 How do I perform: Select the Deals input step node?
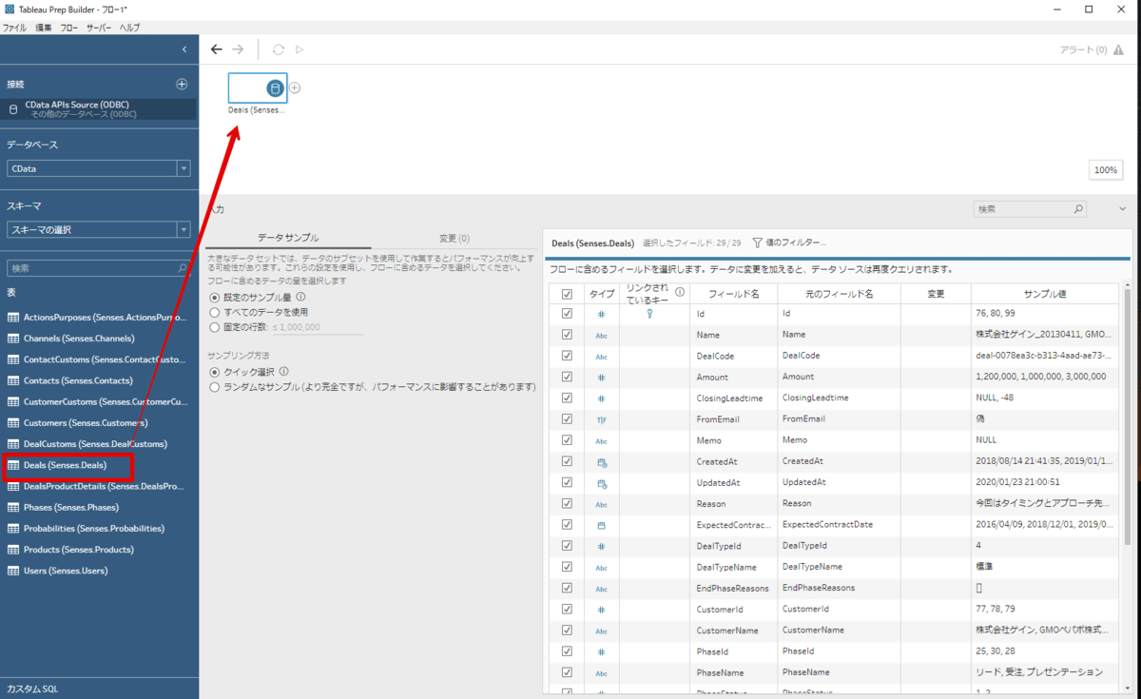click(258, 88)
